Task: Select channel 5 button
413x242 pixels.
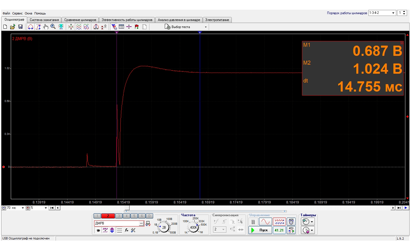Action: coord(134,216)
